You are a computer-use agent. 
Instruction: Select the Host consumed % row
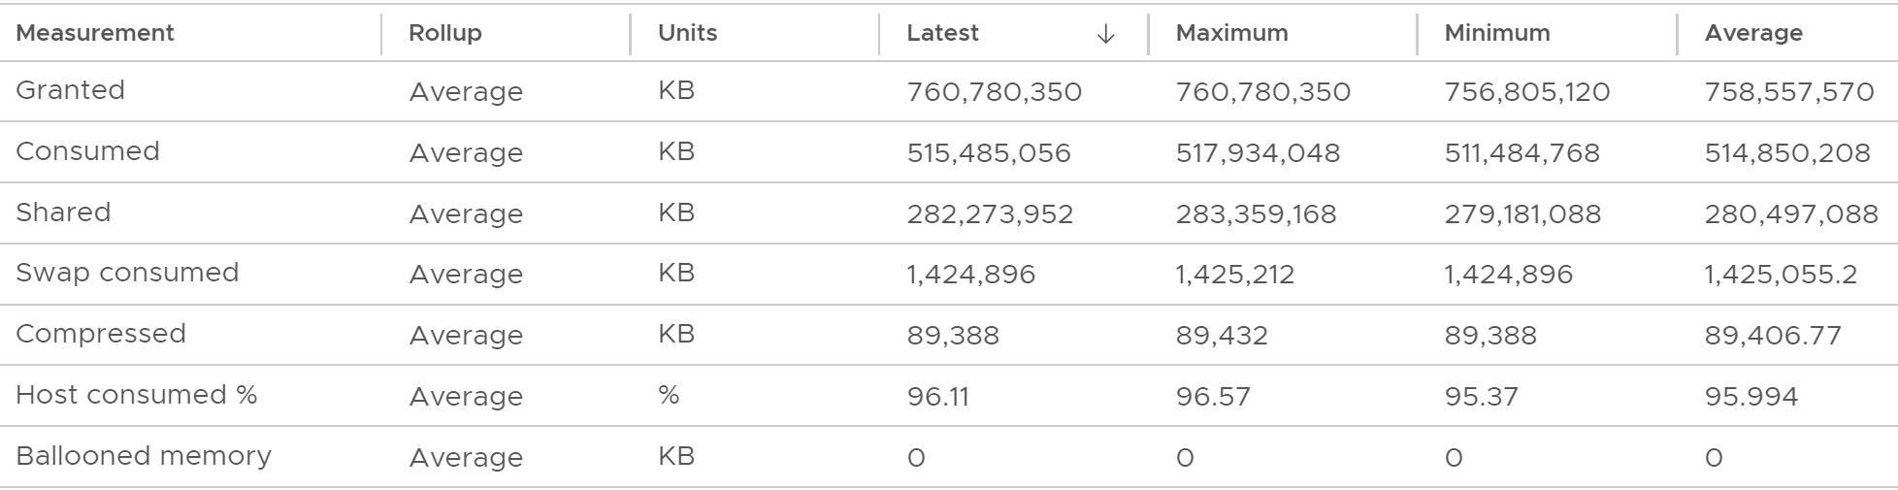click(949, 396)
